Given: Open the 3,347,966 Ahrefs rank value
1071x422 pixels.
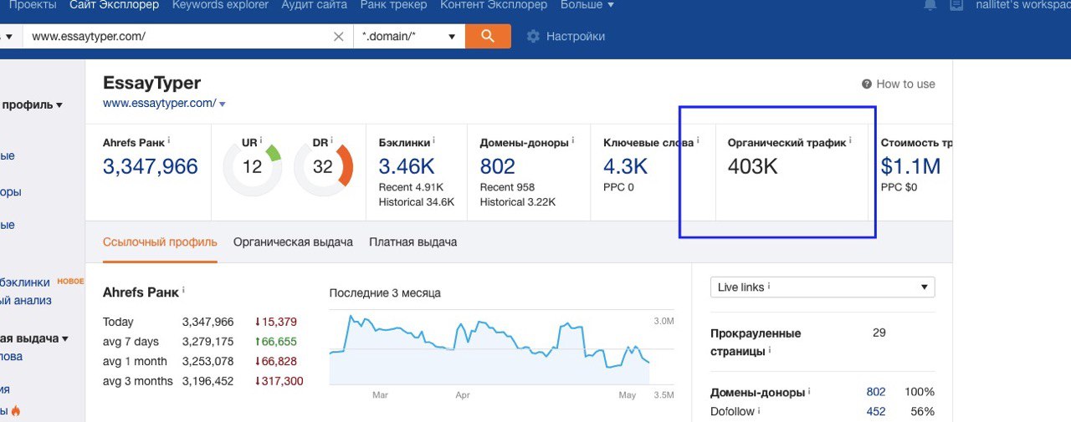Looking at the screenshot, I should click(x=151, y=166).
